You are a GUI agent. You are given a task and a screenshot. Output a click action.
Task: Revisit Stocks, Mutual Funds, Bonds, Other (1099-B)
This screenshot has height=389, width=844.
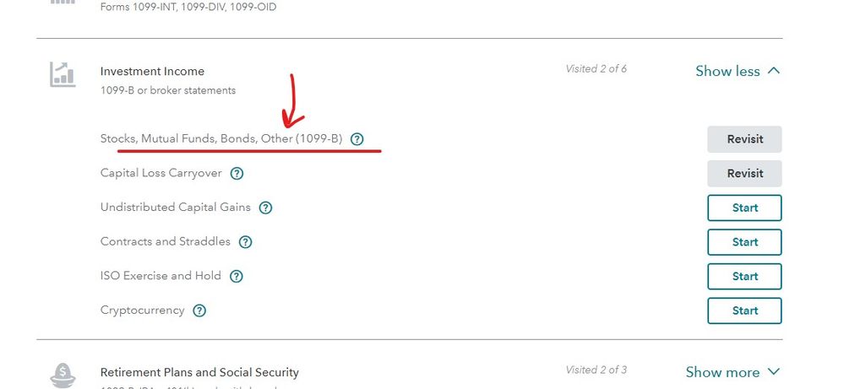[x=744, y=139]
